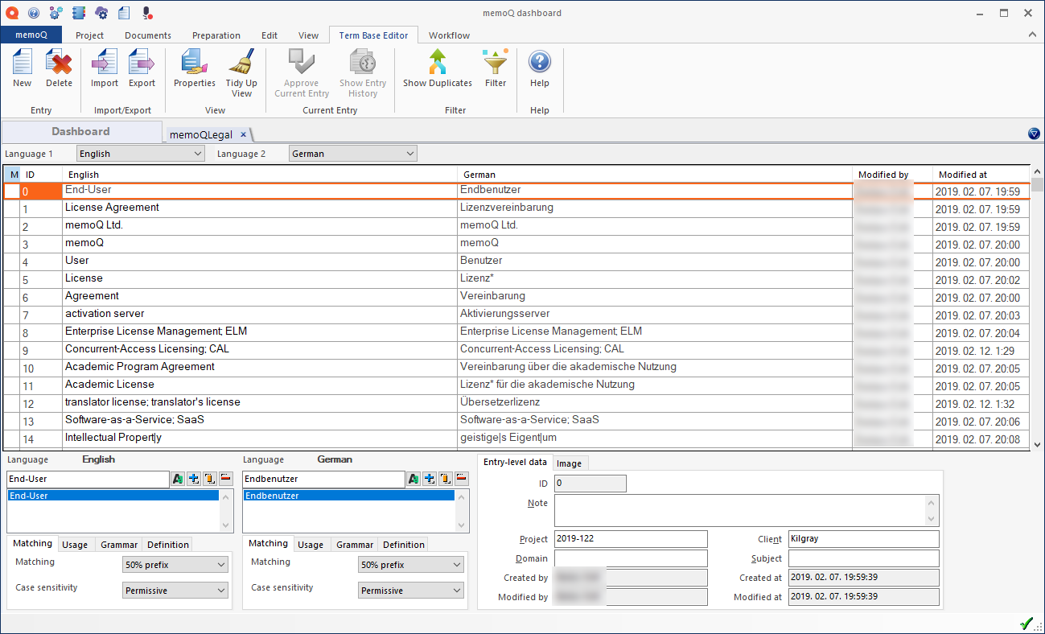Click the English term input 'End-User'

pyautogui.click(x=88, y=479)
